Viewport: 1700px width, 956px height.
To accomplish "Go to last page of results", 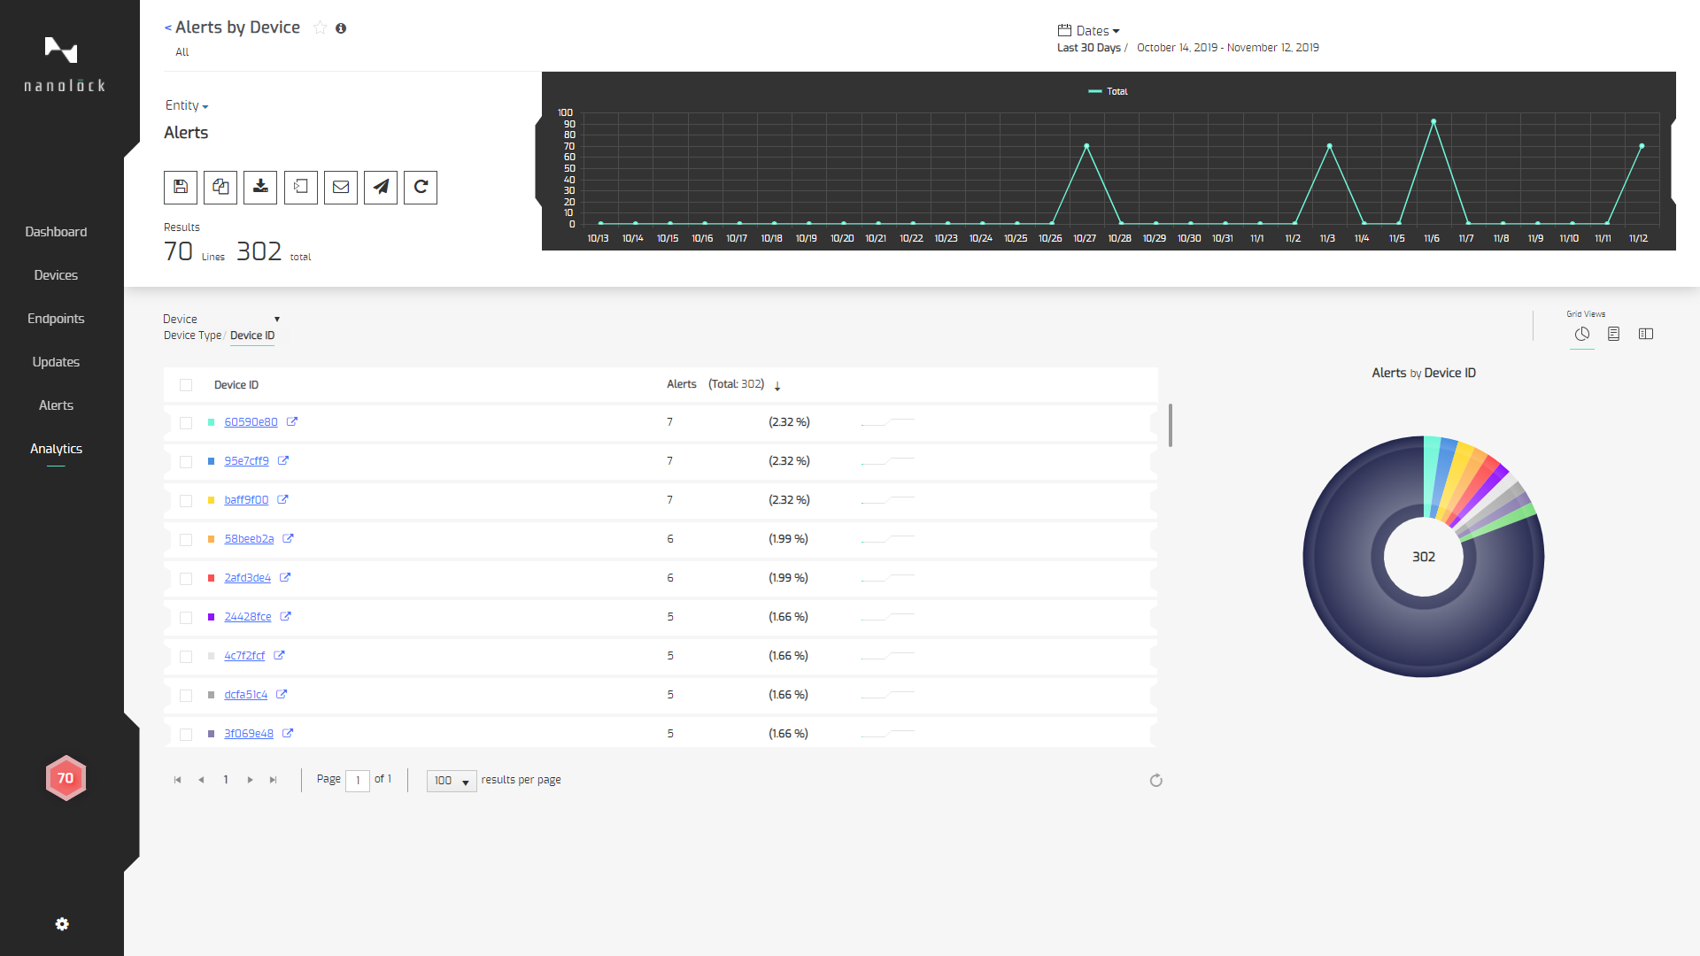I will (x=273, y=780).
